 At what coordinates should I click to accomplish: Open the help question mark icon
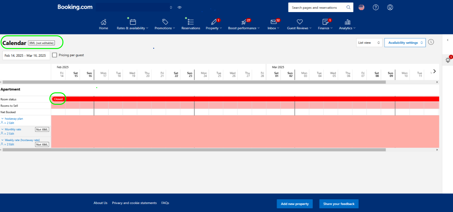pos(376,7)
